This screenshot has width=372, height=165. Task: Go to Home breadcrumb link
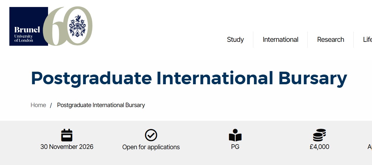pyautogui.click(x=38, y=105)
